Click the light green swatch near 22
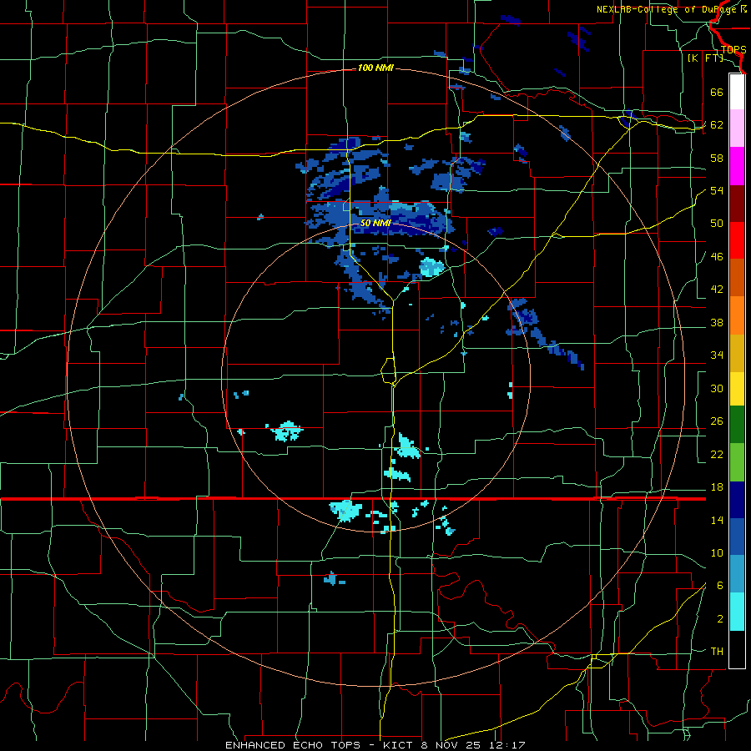 tap(737, 461)
